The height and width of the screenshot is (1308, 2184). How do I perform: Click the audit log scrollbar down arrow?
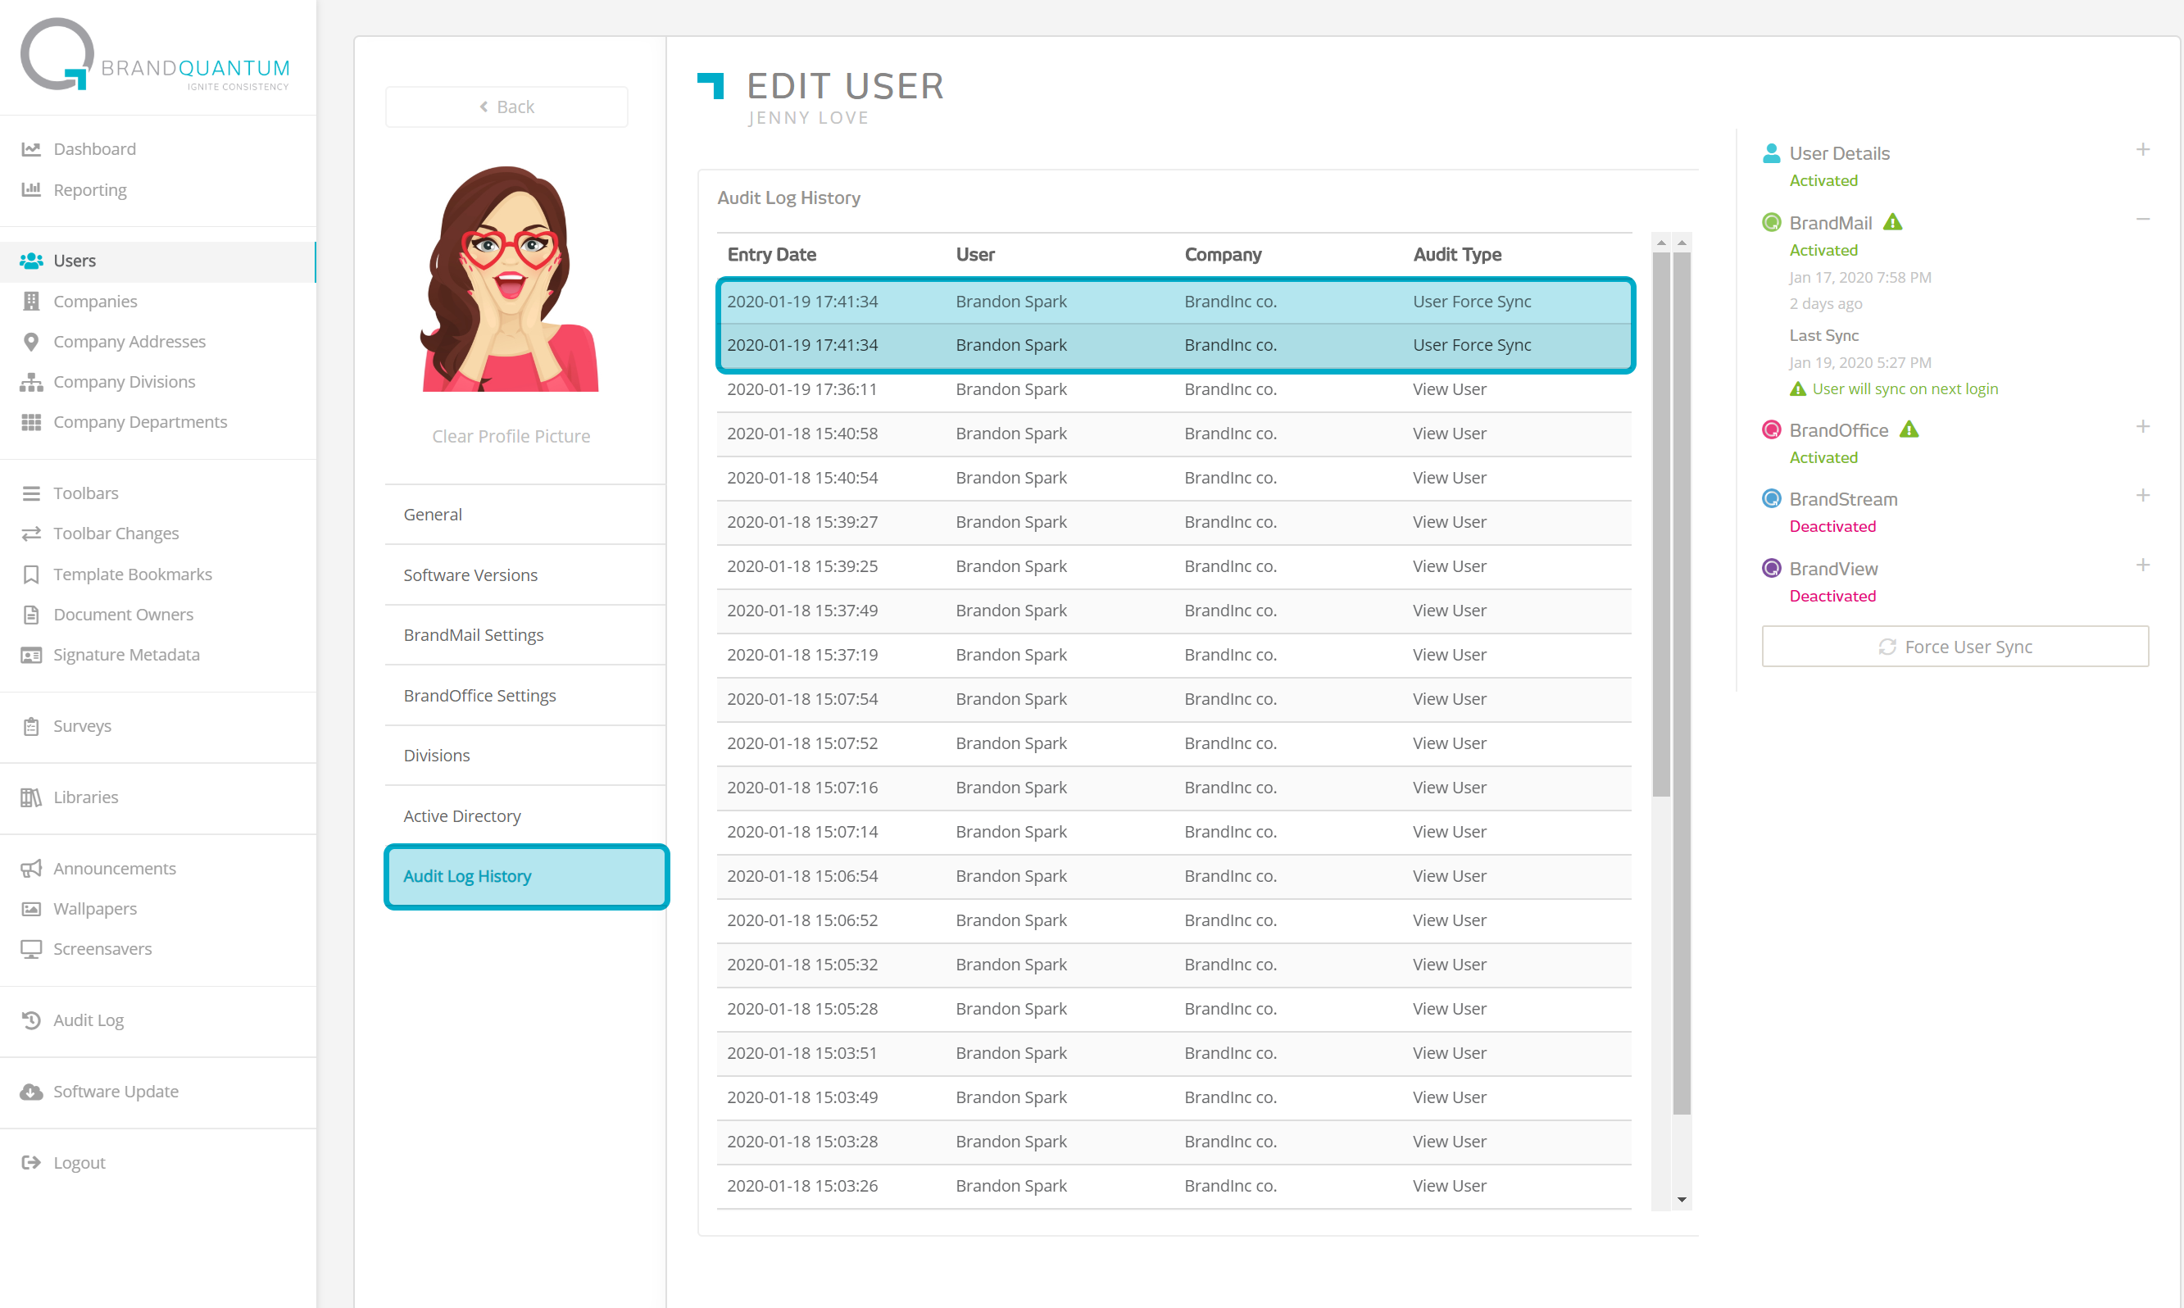click(x=1682, y=1201)
